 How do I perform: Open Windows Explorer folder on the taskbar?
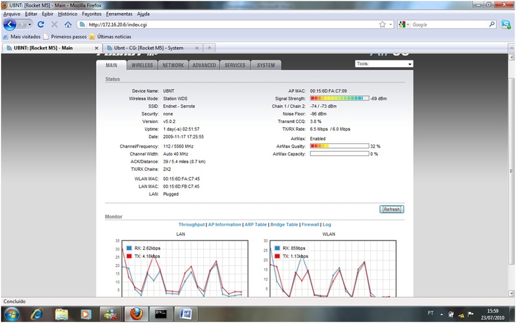pos(61,314)
